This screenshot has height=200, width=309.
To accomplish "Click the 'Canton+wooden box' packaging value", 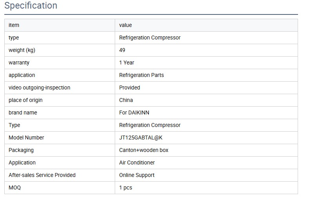I will 144,150.
